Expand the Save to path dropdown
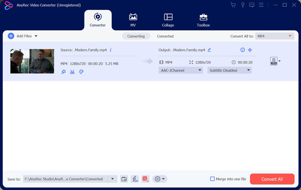Screen dimensions: 301x190 click(x=112, y=179)
